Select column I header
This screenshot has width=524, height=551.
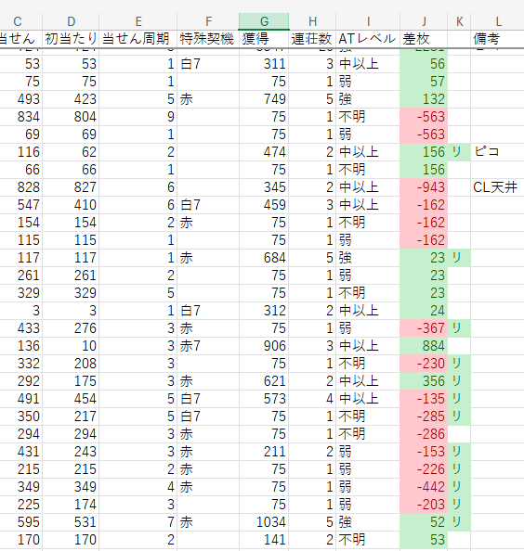pyautogui.click(x=368, y=21)
